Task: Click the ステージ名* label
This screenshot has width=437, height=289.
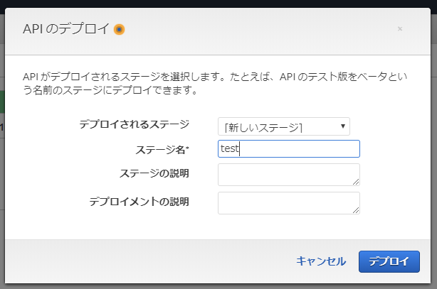Action: pos(162,149)
